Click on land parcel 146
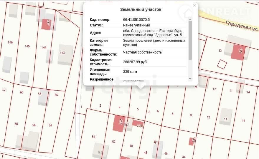 pyautogui.click(x=10, y=42)
